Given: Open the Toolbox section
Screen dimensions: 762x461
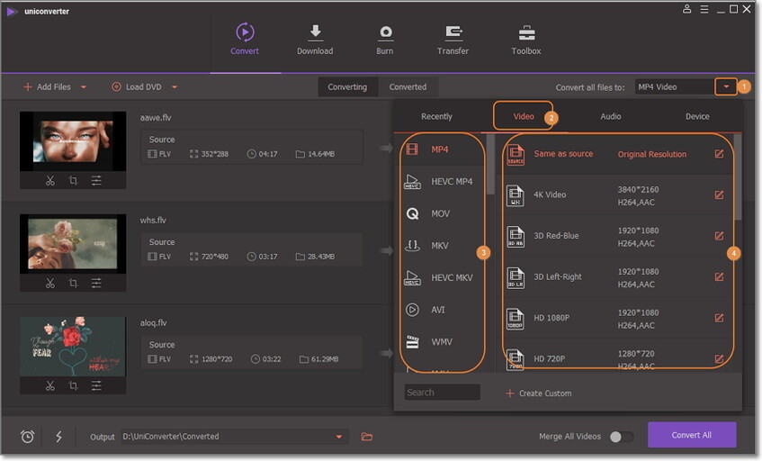Looking at the screenshot, I should tap(526, 40).
